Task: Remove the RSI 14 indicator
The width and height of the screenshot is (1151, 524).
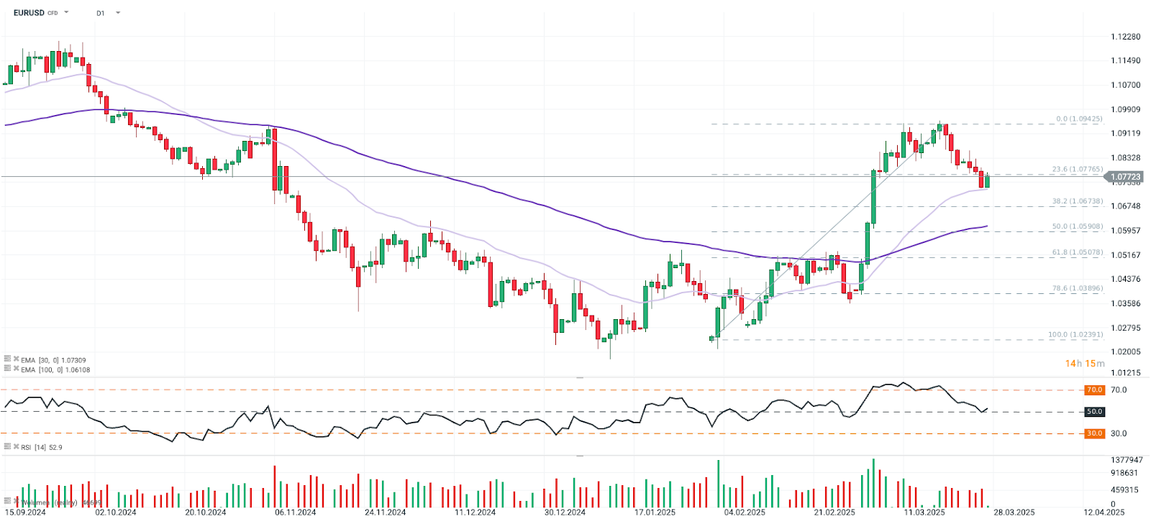Action: point(16,446)
